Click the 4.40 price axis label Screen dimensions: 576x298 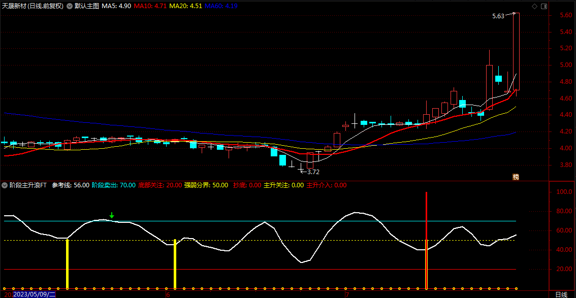point(566,115)
